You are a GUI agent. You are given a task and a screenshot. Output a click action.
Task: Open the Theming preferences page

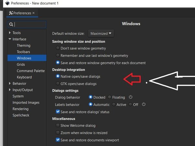tap(23, 46)
